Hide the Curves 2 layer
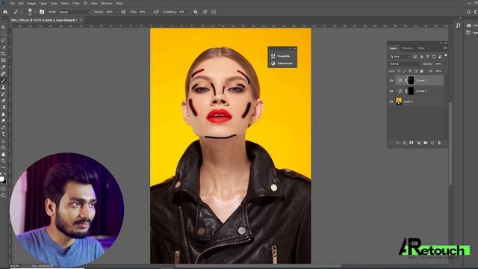The width and height of the screenshot is (478, 269). point(391,81)
